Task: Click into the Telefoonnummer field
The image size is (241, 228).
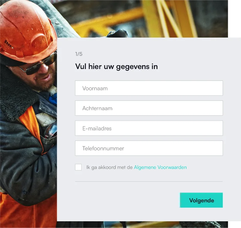Action: pyautogui.click(x=149, y=148)
